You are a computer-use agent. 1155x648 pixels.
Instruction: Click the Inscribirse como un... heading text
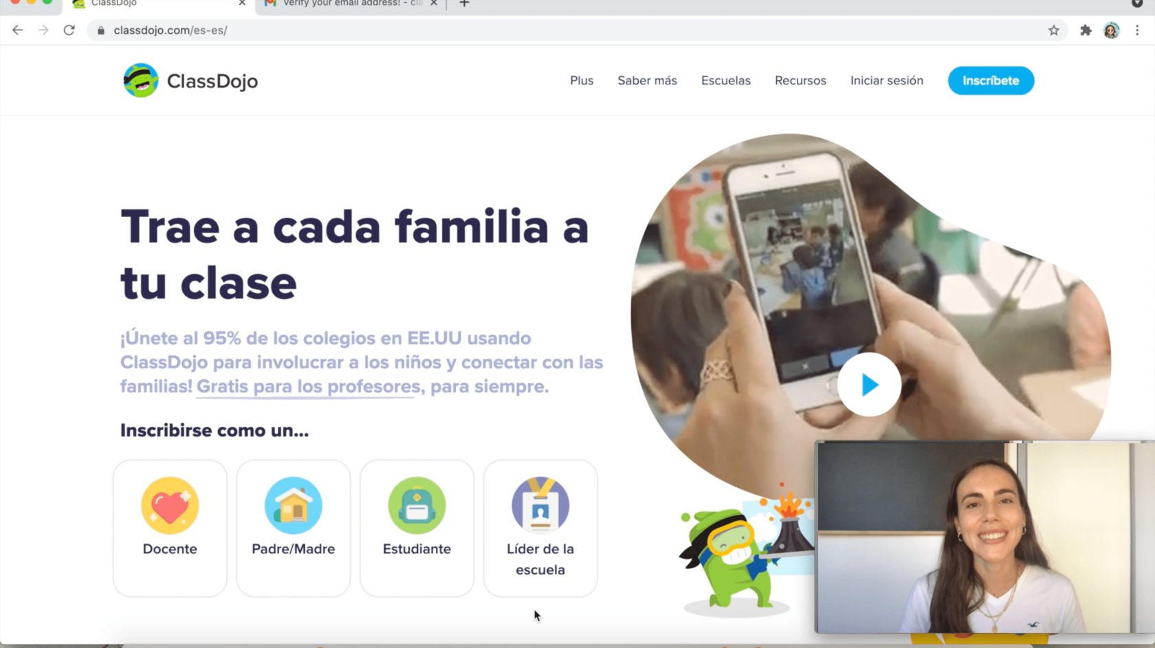(x=214, y=431)
